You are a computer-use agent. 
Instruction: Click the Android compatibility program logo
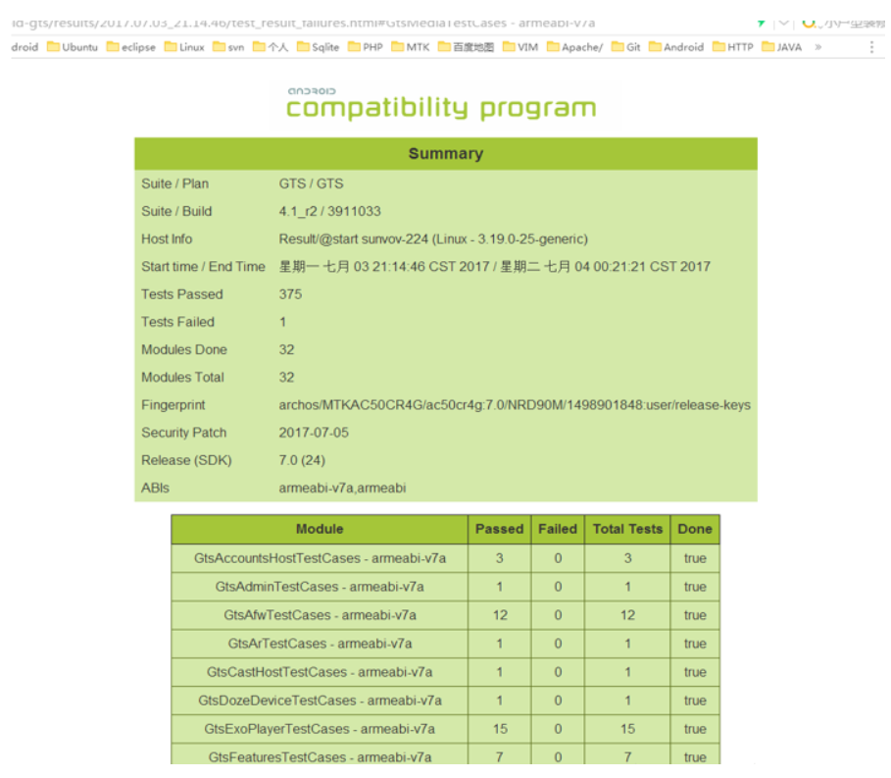tap(440, 104)
